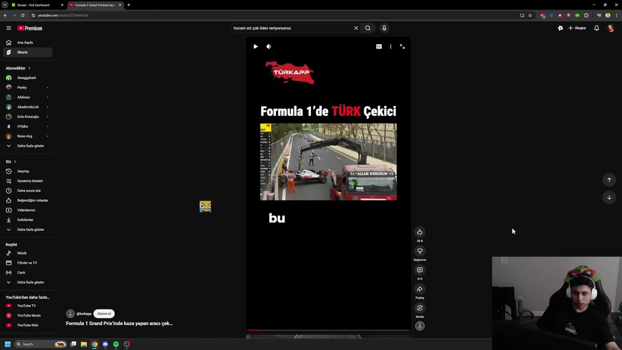Open the Chrome extensions puzzle icon
This screenshot has width=622, height=350.
point(586,15)
